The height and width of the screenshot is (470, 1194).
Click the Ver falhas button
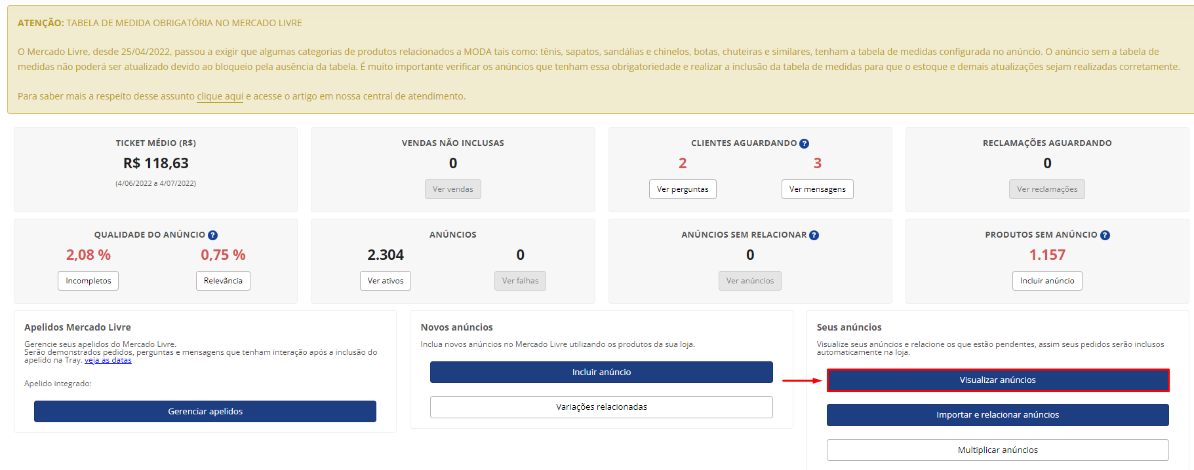click(520, 281)
